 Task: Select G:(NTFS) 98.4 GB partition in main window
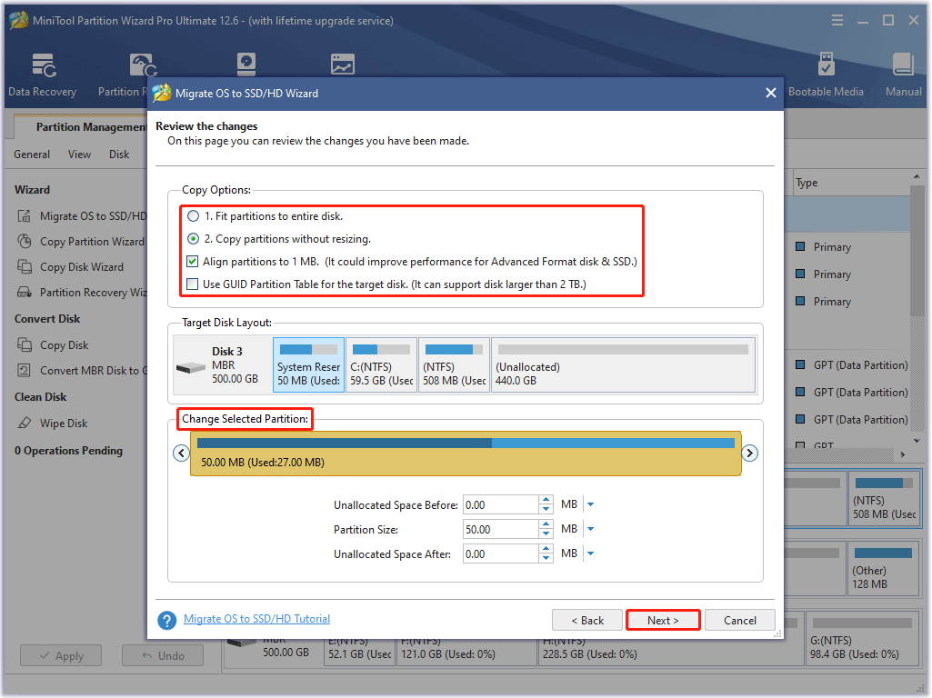[865, 639]
